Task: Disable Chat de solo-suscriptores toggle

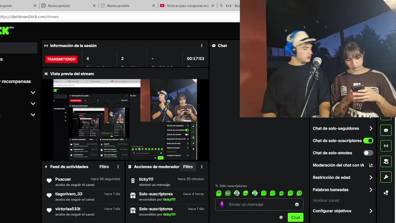Action: 368,141
